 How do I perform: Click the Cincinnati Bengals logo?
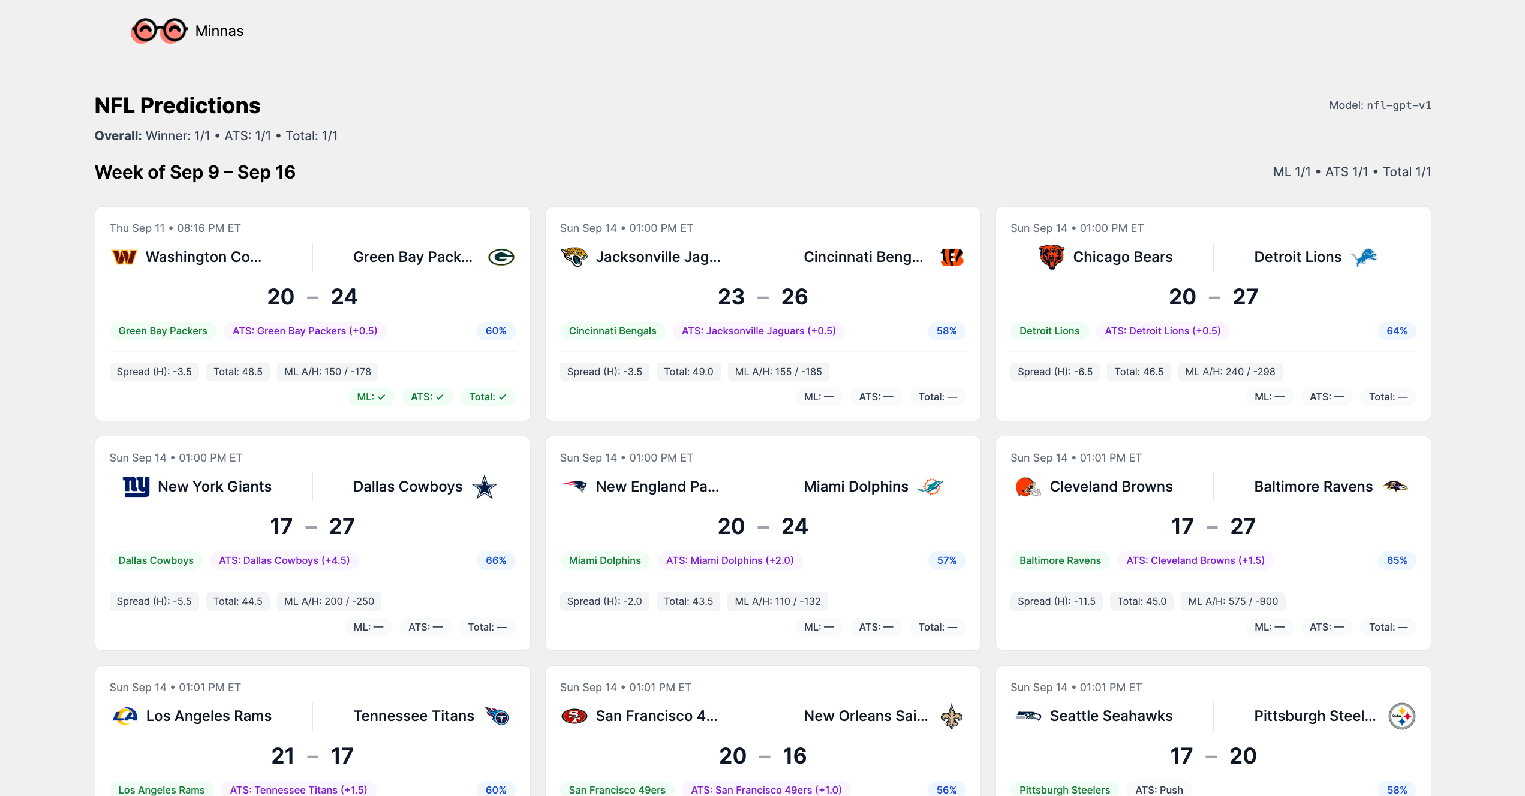(952, 257)
